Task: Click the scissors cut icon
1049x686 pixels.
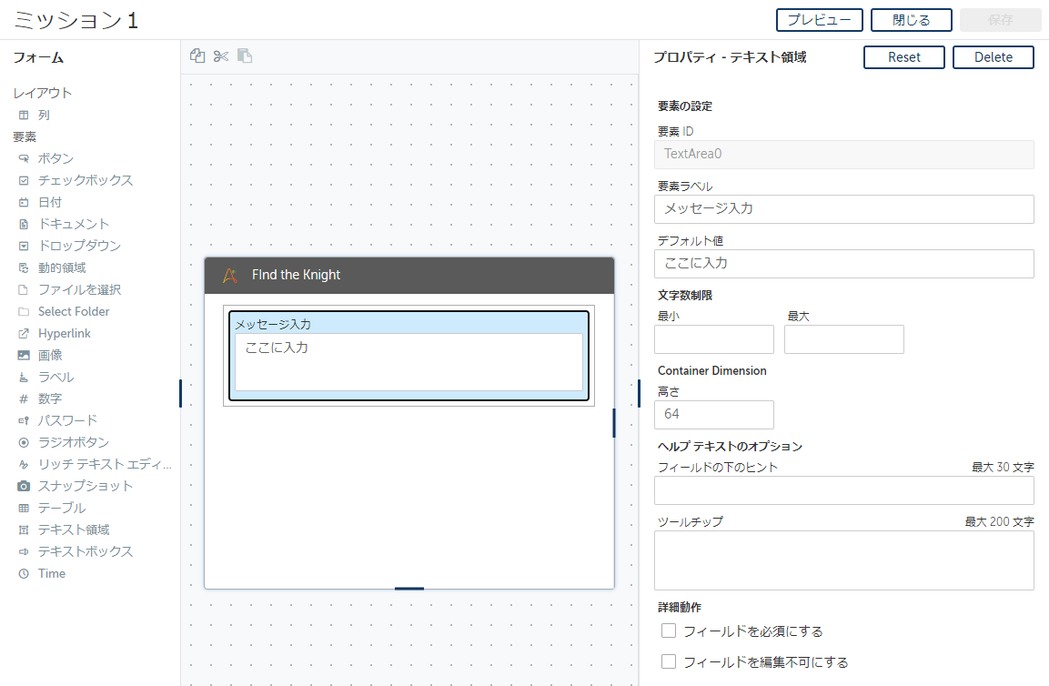Action: point(221,56)
